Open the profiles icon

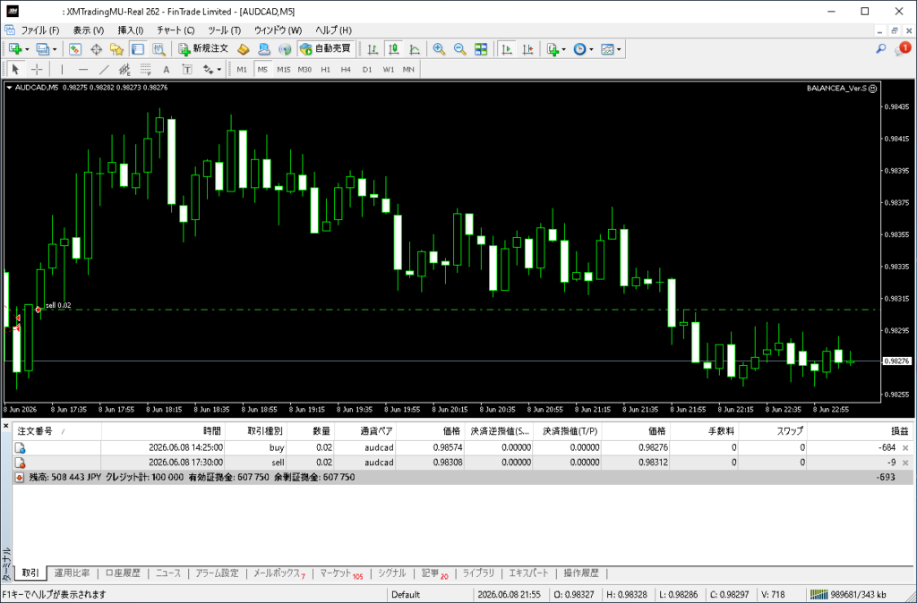[43, 50]
